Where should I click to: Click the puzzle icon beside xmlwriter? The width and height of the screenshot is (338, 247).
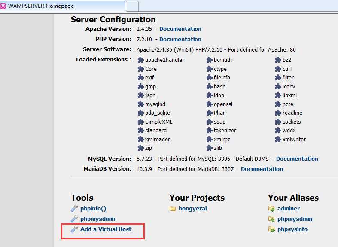coord(278,140)
